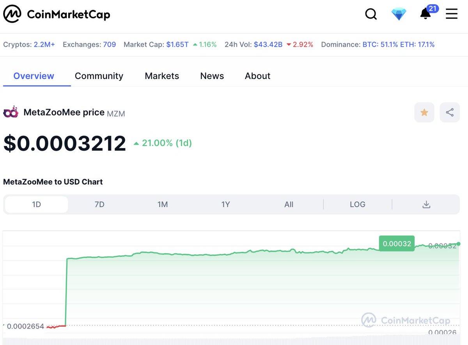Click the 1.16% market cap change
Viewport: 468px width, 345px height.
click(205, 44)
